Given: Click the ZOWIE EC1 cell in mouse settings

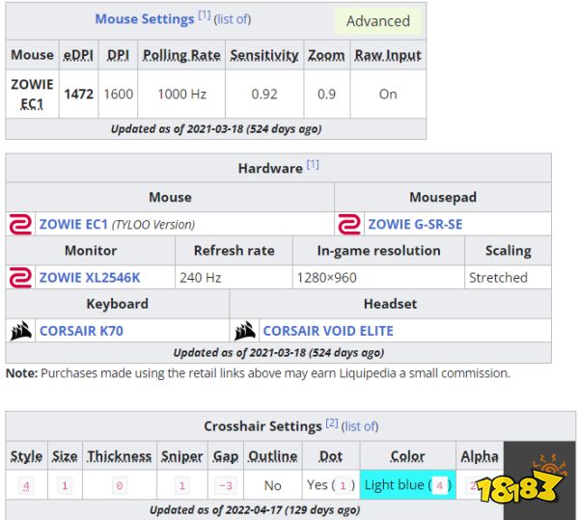Looking at the screenshot, I should (x=32, y=95).
